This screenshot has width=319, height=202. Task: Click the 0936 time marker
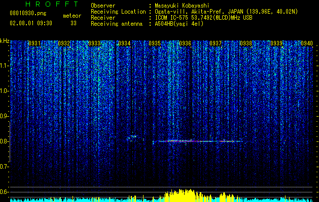point(185,43)
